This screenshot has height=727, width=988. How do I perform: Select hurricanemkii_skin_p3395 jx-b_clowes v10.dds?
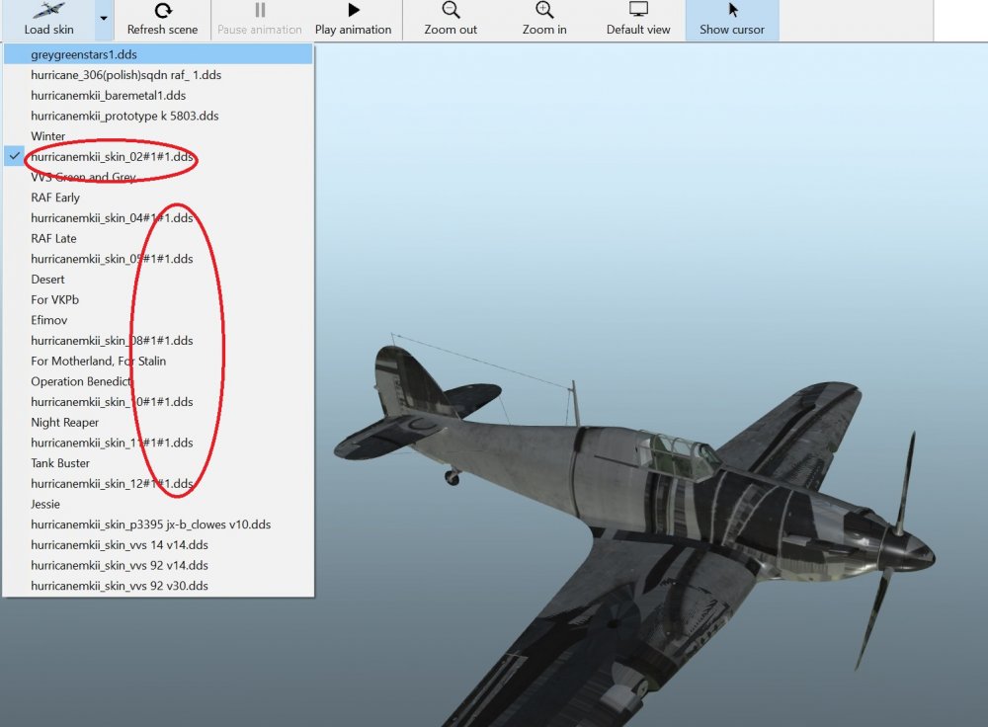coord(158,525)
